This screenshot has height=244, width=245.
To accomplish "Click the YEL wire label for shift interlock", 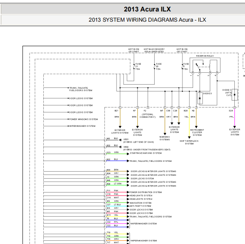I will tap(186, 117).
